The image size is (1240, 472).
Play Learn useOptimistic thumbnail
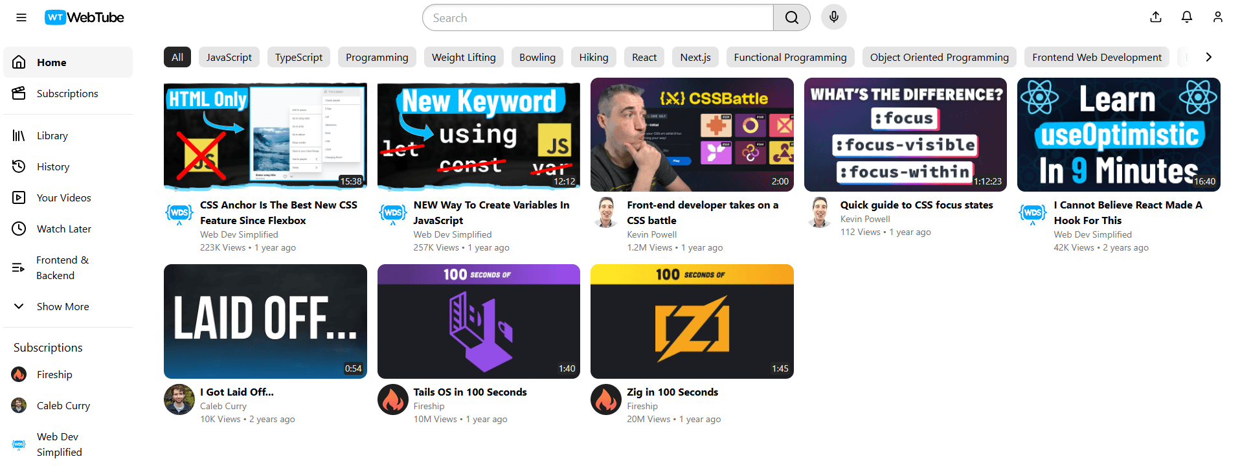pos(1119,135)
